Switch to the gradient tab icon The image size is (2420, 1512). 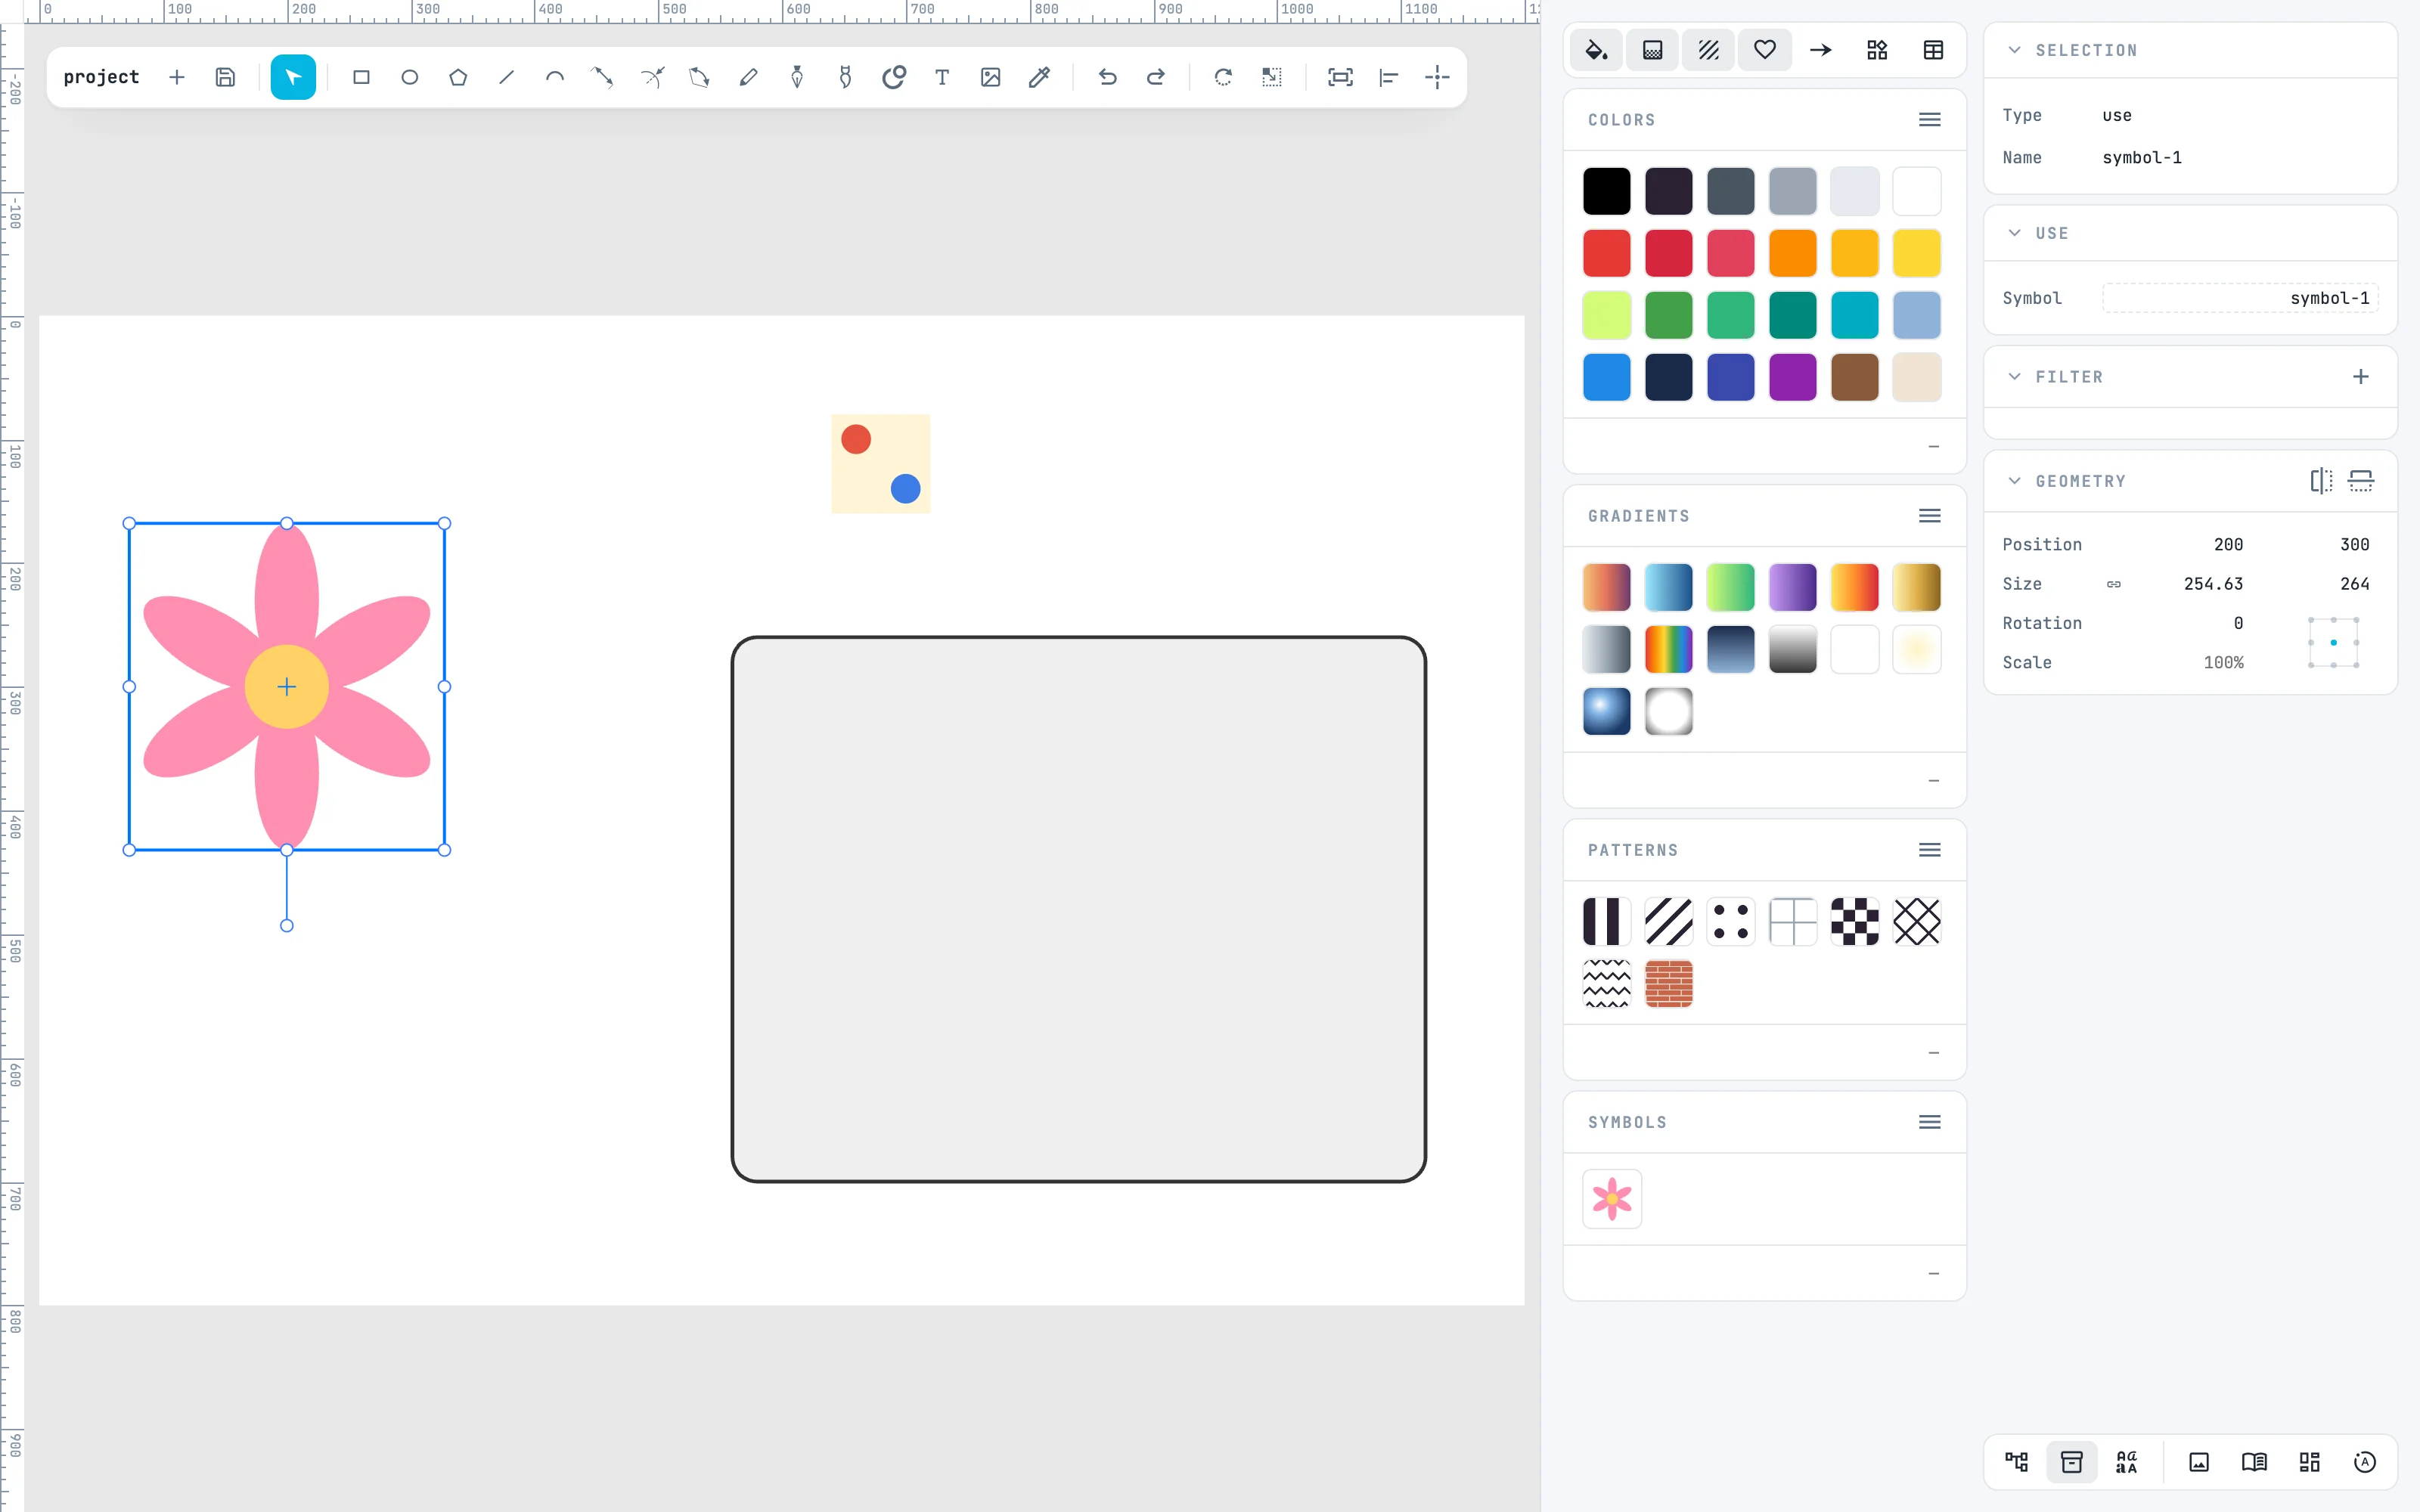tap(1652, 50)
